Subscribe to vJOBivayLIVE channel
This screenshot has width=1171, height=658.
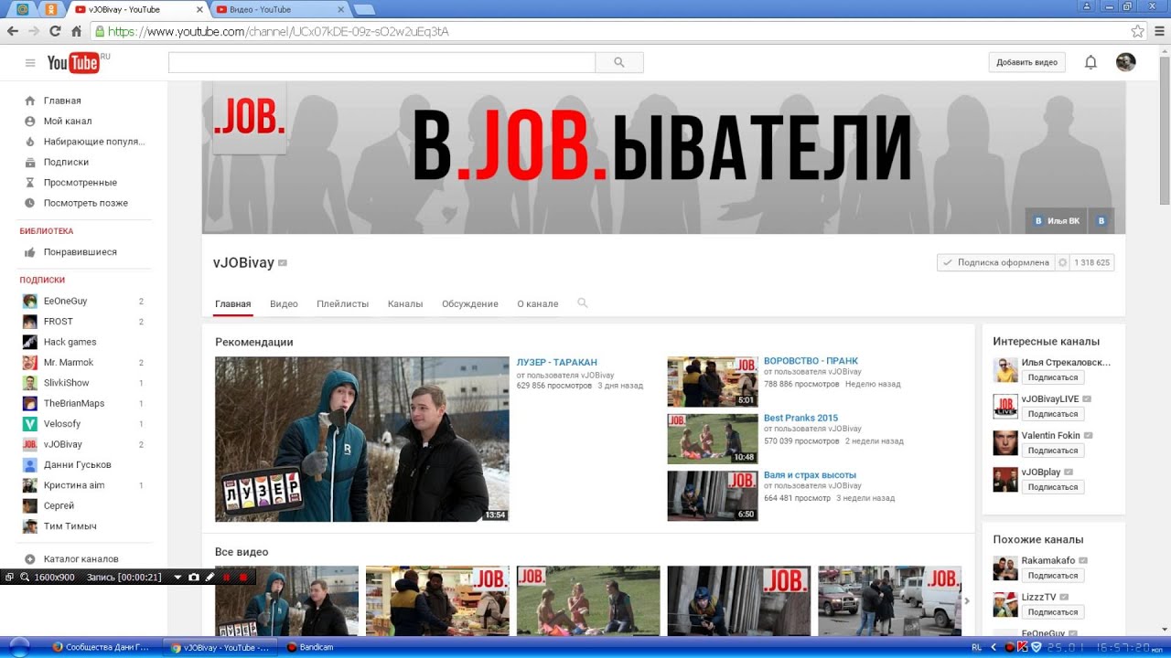click(x=1052, y=414)
